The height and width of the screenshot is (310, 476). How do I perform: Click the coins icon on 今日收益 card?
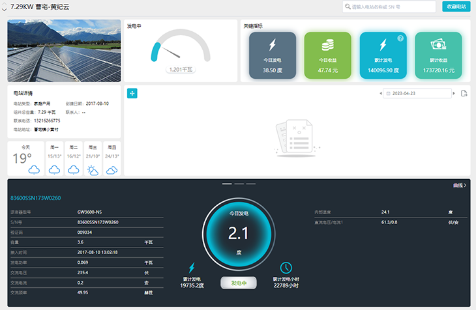(327, 45)
